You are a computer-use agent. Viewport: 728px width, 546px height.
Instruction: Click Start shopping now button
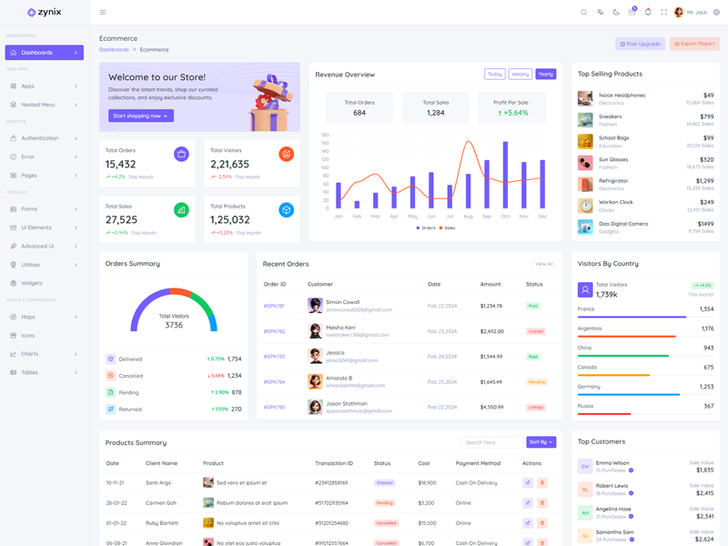tap(141, 116)
